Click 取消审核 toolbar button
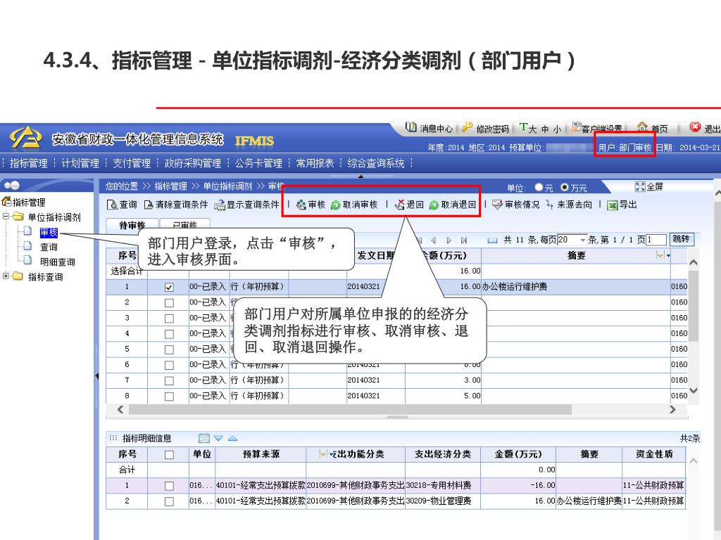 355,205
